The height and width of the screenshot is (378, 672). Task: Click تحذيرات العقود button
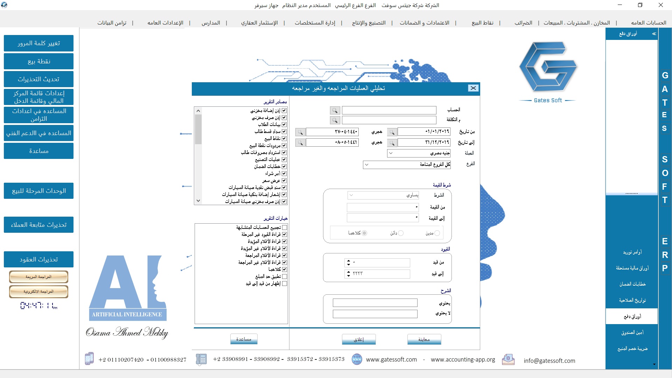pos(39,259)
